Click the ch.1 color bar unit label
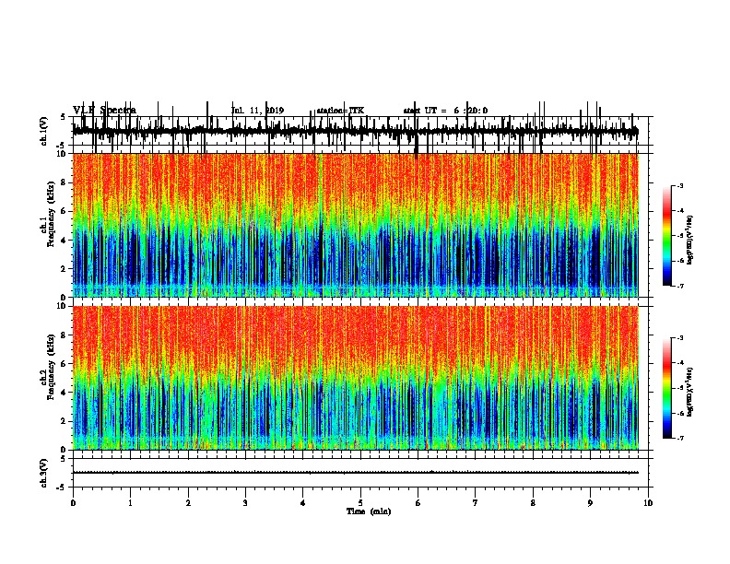This screenshot has width=730, height=564. click(690, 240)
